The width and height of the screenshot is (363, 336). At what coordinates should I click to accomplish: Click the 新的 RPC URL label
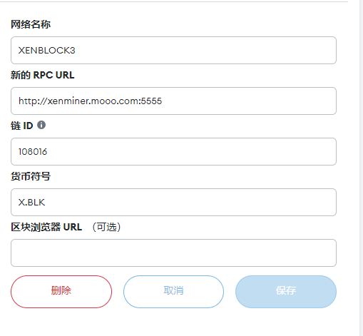[43, 75]
